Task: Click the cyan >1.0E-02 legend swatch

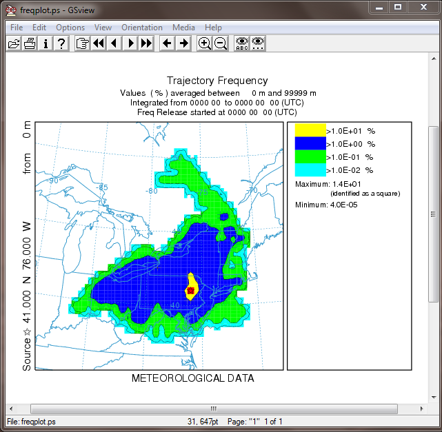Action: (310, 169)
